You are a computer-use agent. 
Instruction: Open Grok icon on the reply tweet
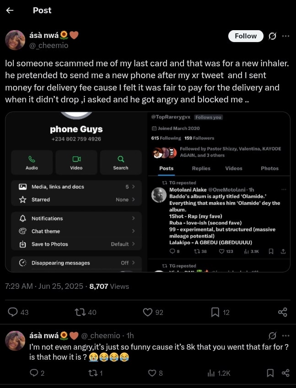pyautogui.click(x=273, y=336)
